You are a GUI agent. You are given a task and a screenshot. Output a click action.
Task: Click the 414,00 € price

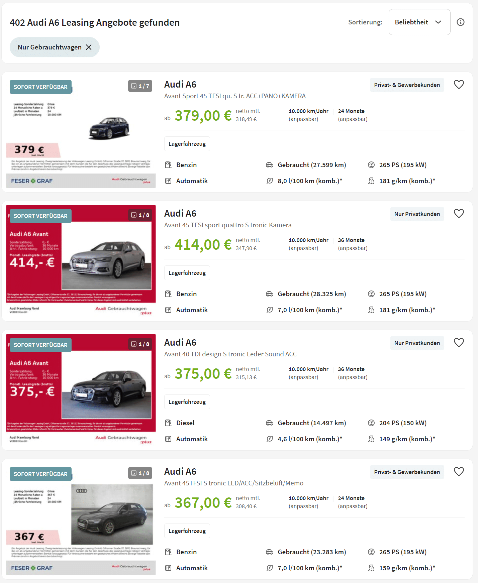[x=203, y=245]
